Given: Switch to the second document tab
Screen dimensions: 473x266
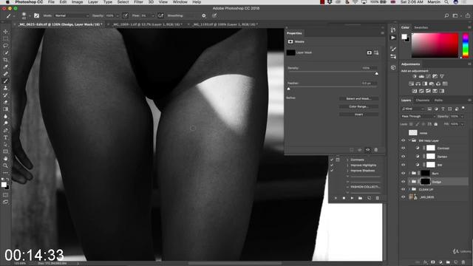Looking at the screenshot, I should point(147,24).
